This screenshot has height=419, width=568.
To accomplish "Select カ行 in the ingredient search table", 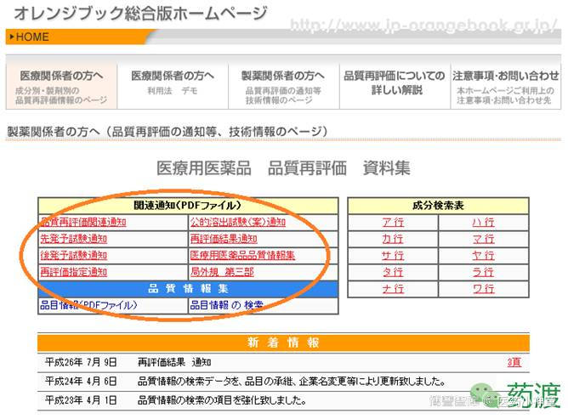I will pos(393,239).
